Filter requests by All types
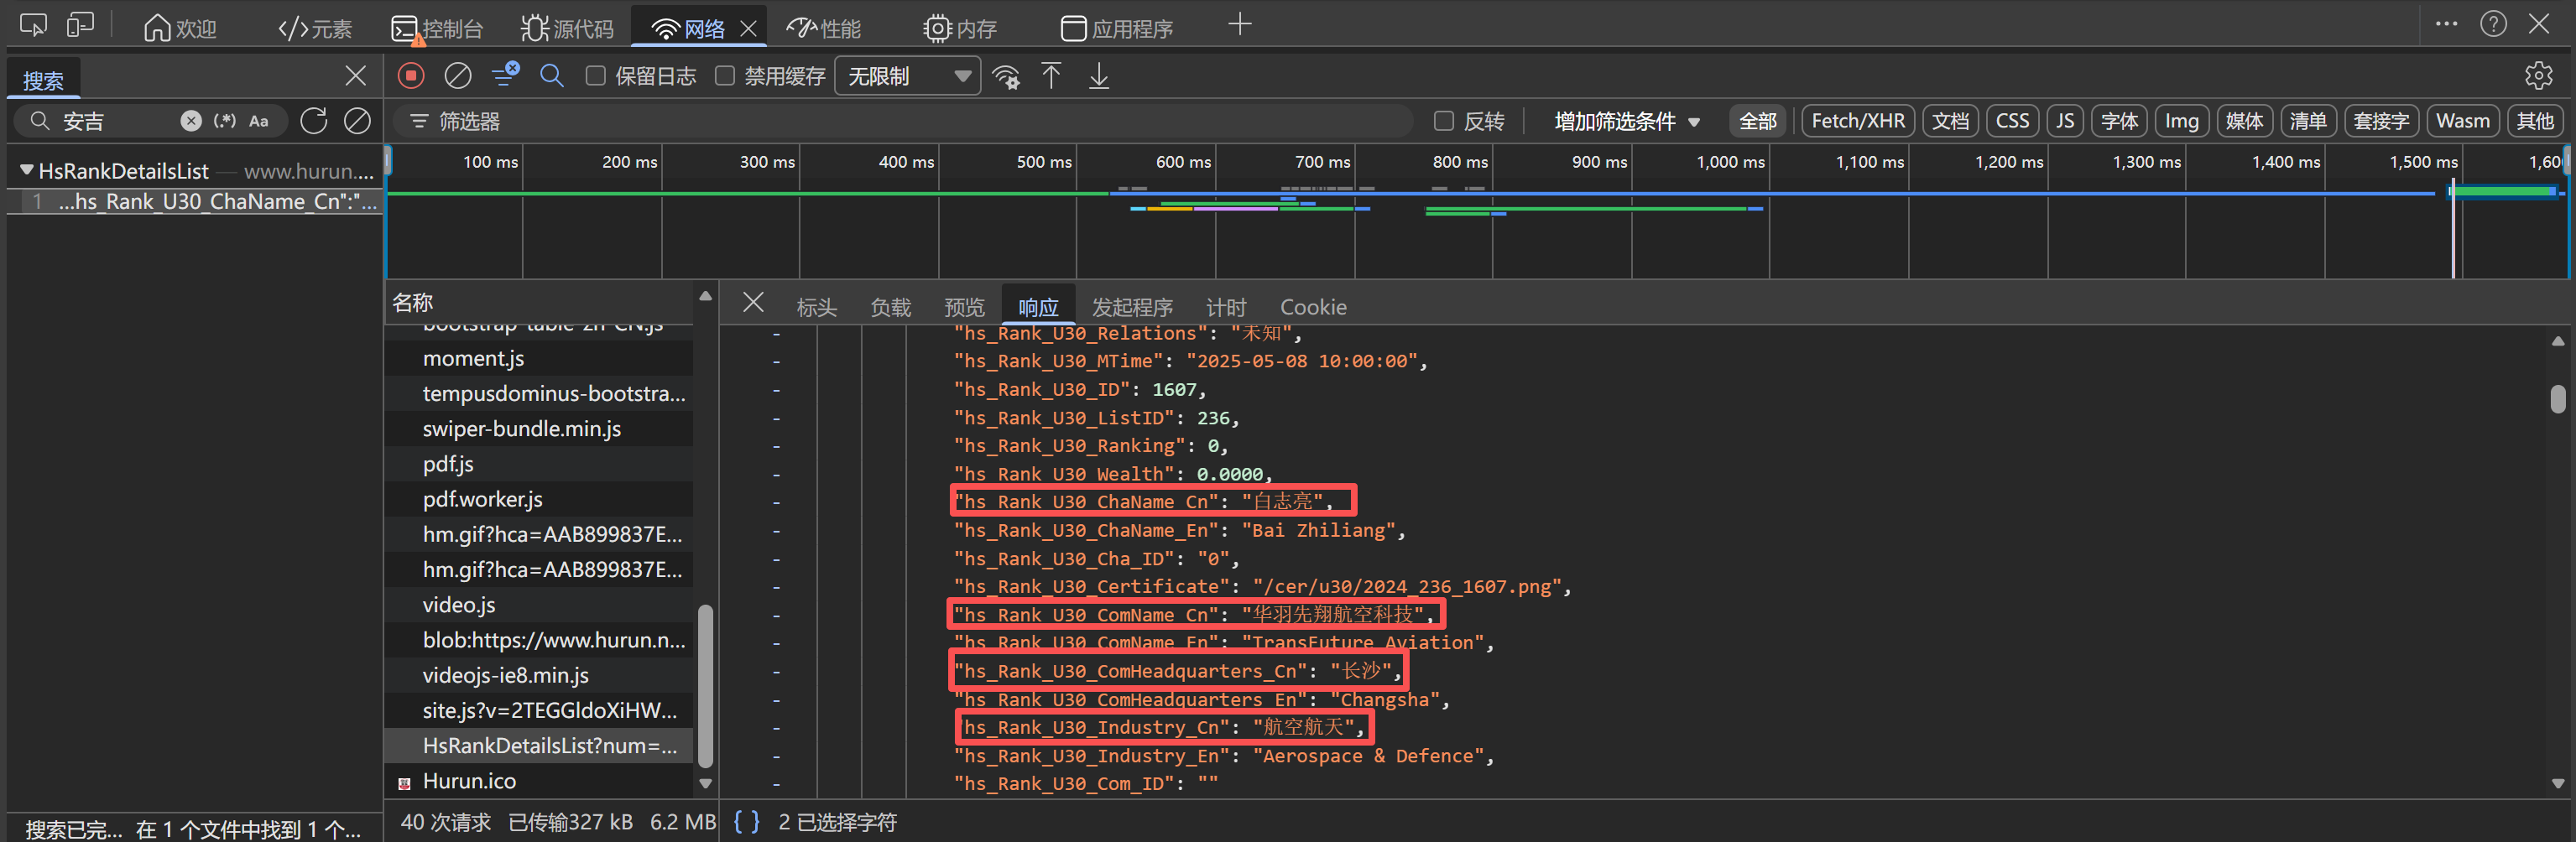2576x842 pixels. click(x=1758, y=121)
